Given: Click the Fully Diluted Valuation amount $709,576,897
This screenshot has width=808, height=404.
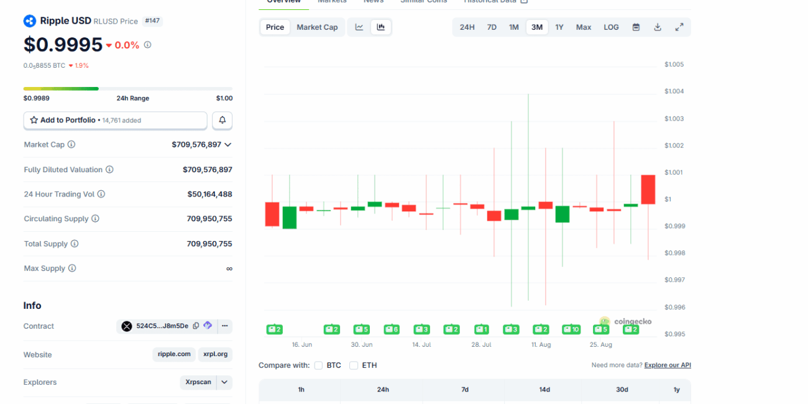Looking at the screenshot, I should tap(208, 170).
